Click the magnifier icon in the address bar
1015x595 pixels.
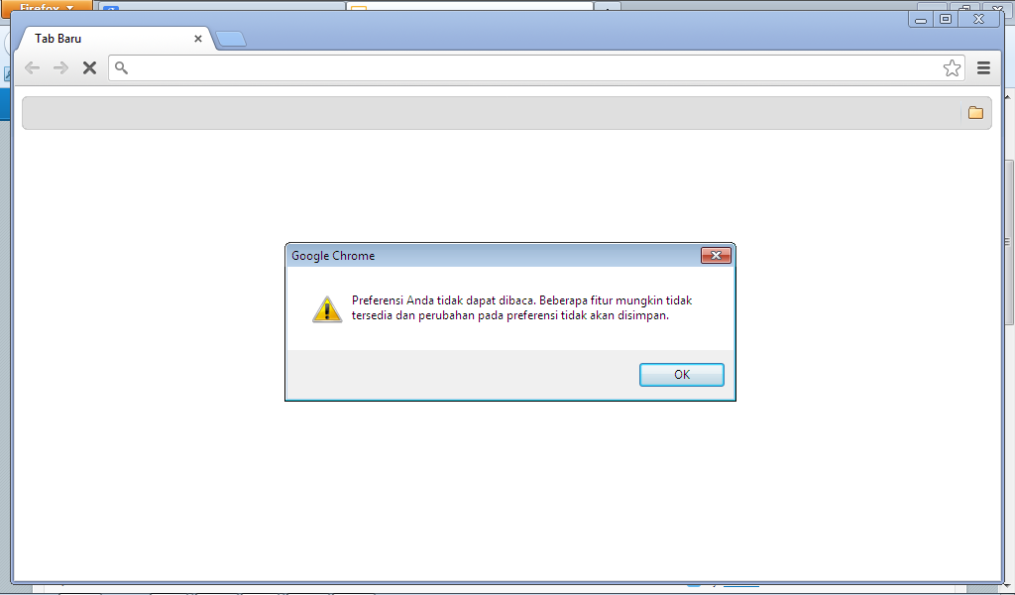pyautogui.click(x=121, y=67)
